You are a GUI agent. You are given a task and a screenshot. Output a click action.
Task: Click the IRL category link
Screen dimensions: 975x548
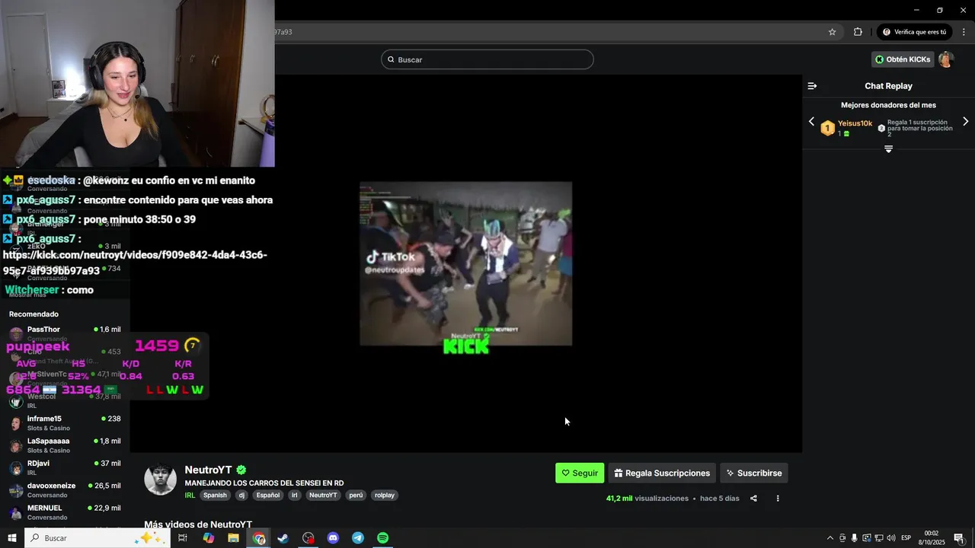pos(190,495)
